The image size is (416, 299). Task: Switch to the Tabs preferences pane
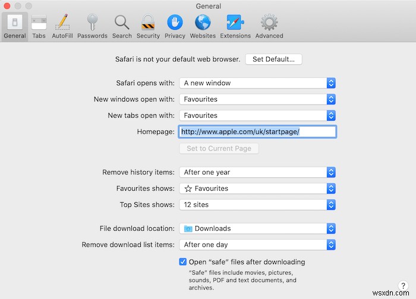pyautogui.click(x=39, y=27)
